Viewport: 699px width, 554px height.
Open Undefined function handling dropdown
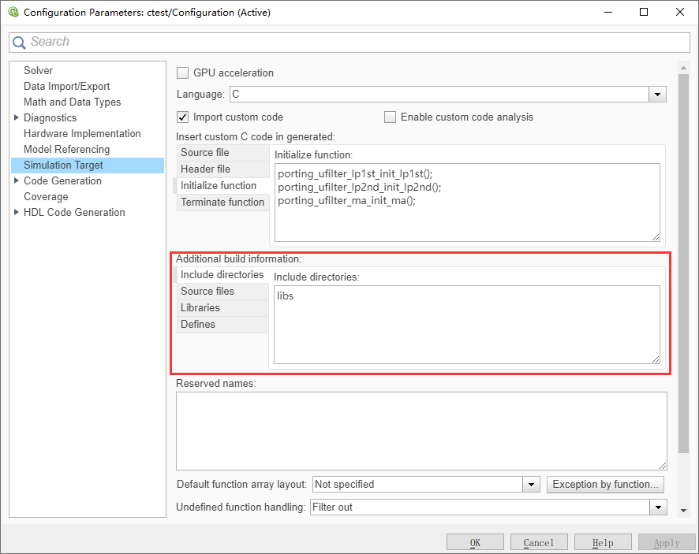click(658, 507)
